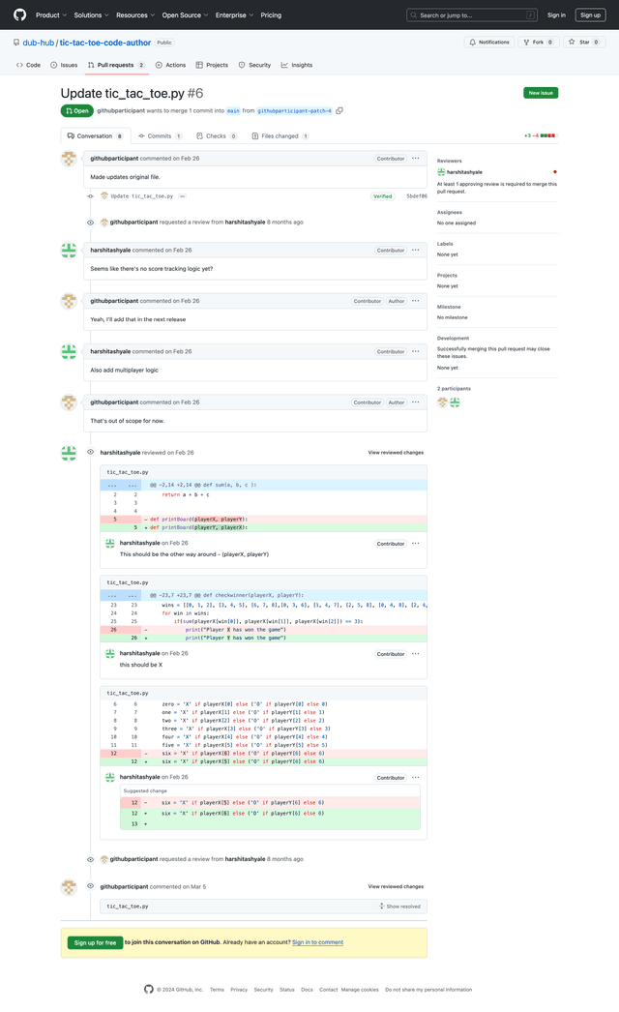Switch to the Conversation tab
The image size is (619, 1012).
96,136
